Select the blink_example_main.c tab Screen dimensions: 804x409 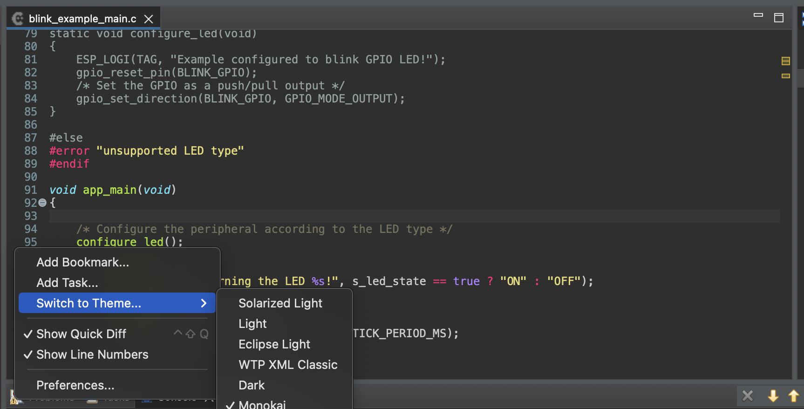pyautogui.click(x=83, y=19)
